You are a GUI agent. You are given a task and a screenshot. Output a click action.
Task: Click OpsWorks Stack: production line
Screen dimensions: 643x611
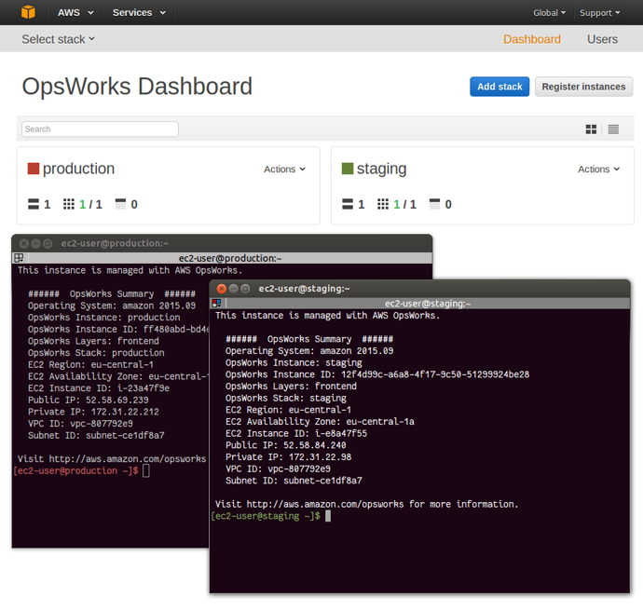96,353
